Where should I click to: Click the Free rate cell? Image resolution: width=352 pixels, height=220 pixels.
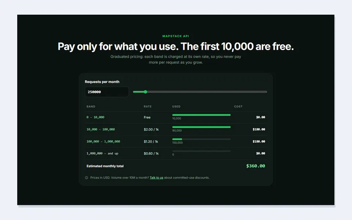(x=147, y=117)
